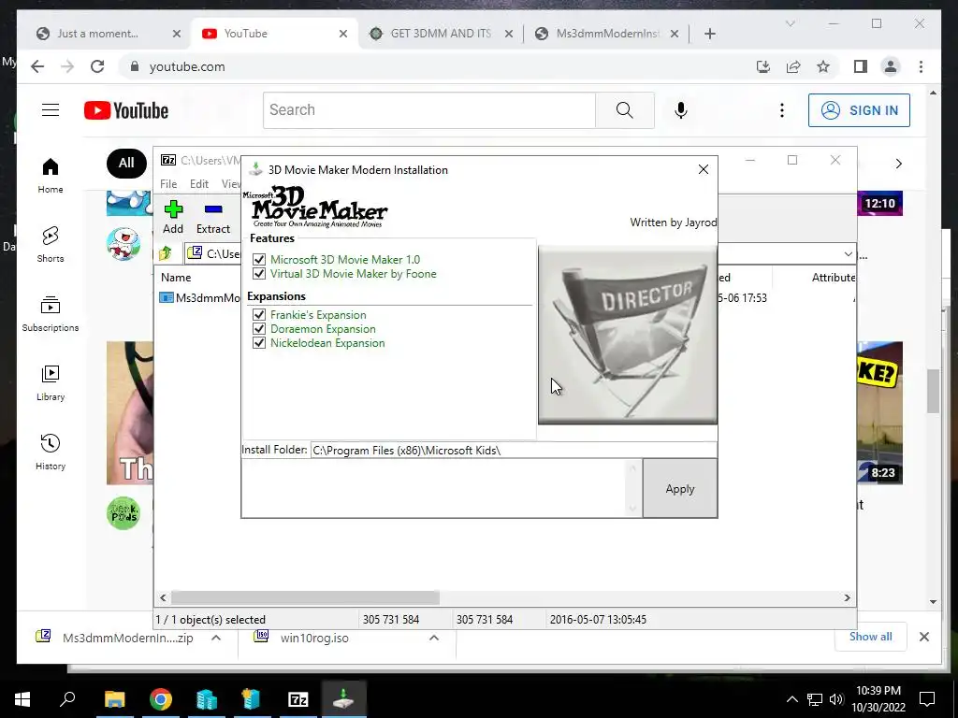958x718 pixels.
Task: Open the Chrome profile avatar
Action: (x=891, y=66)
